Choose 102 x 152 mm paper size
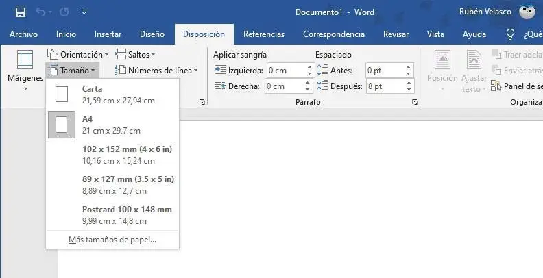This screenshot has width=543, height=278. tap(112, 155)
